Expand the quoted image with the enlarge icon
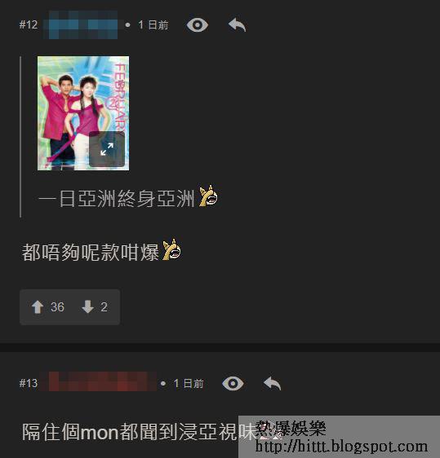 (x=107, y=149)
